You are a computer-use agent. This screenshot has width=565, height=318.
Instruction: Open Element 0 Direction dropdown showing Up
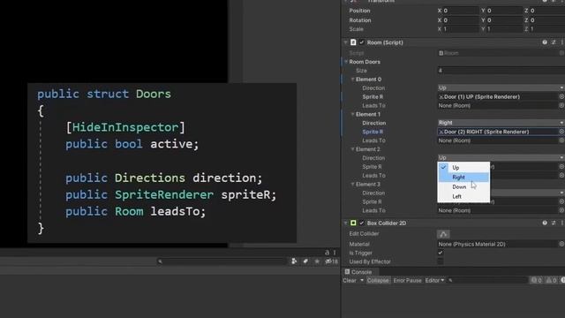point(501,87)
